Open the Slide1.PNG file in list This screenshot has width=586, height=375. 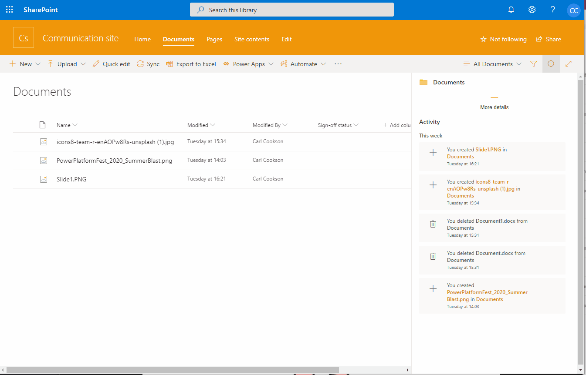71,179
